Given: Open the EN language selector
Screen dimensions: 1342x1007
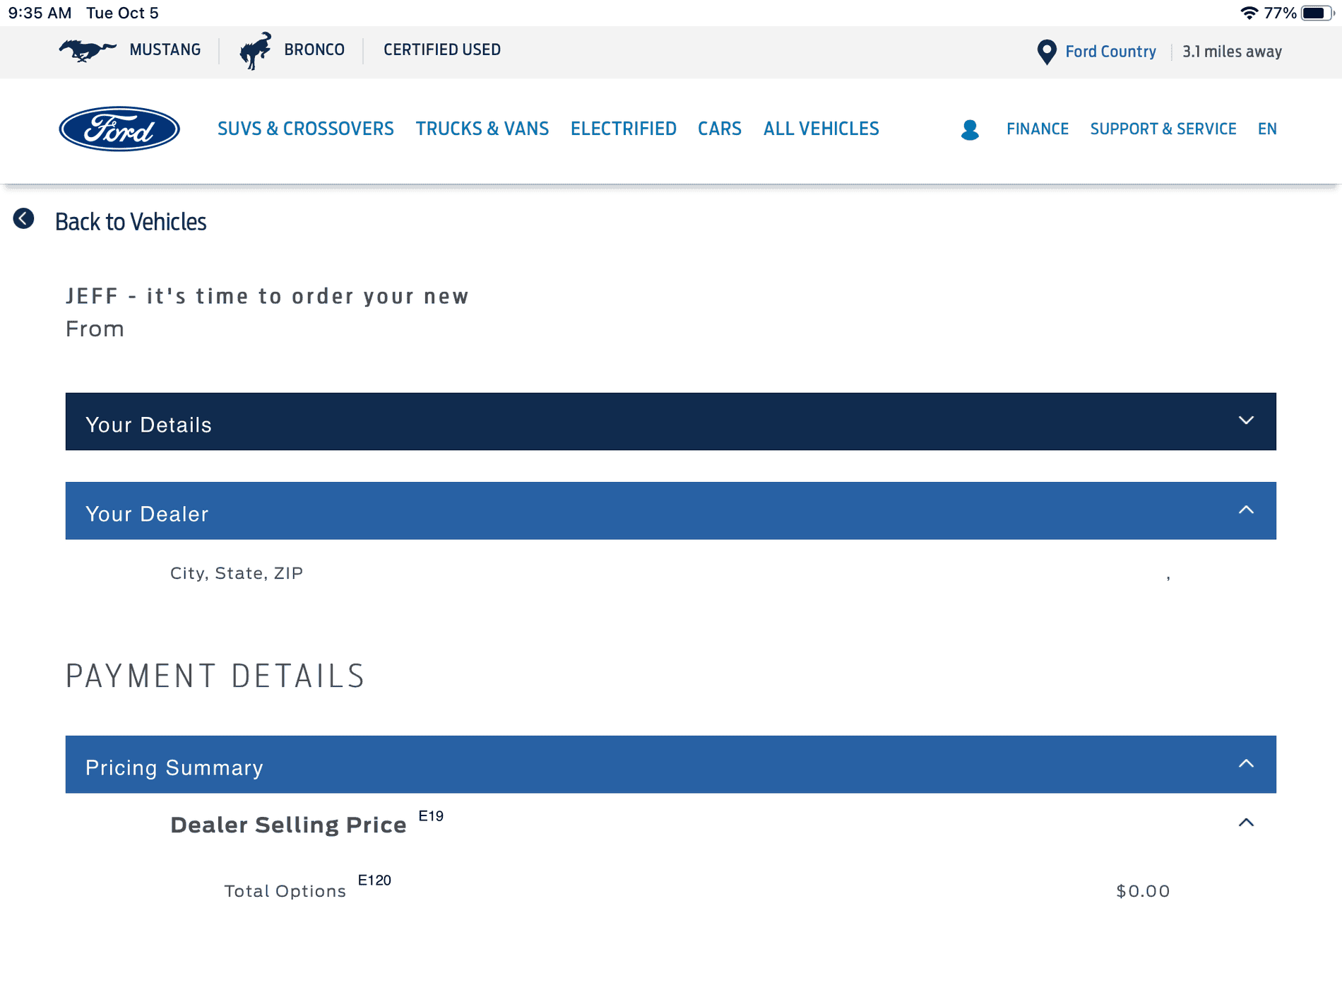Looking at the screenshot, I should (x=1267, y=129).
